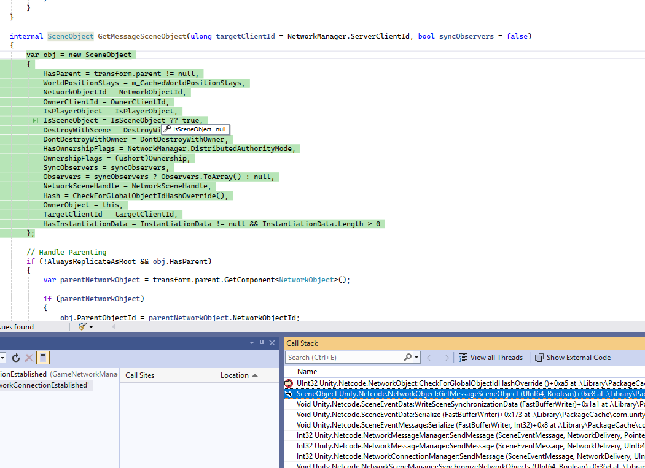Expand the collapsed IsSceneObject line arrow
The height and width of the screenshot is (468, 645).
click(36, 120)
